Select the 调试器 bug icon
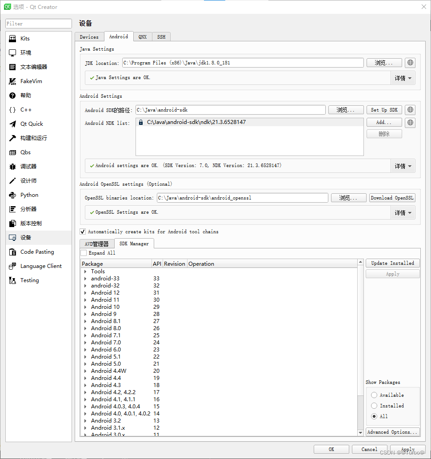 pos(12,167)
